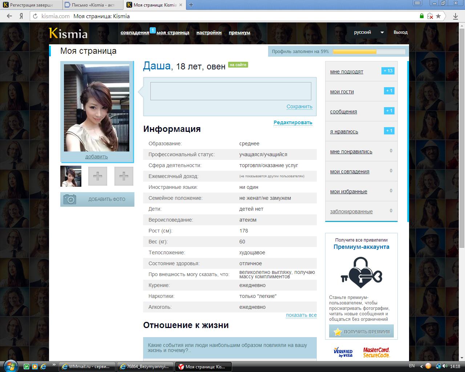Viewport: 465px width, 372px height.
Task: Click the добавить link under profile photo
Action: [97, 157]
